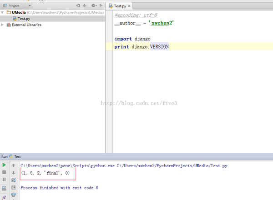
Task: Toggle soft-wrap in the Run console
Action: [x=13, y=180]
